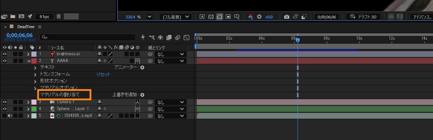Expand the テキスト property group

[x=35, y=67]
